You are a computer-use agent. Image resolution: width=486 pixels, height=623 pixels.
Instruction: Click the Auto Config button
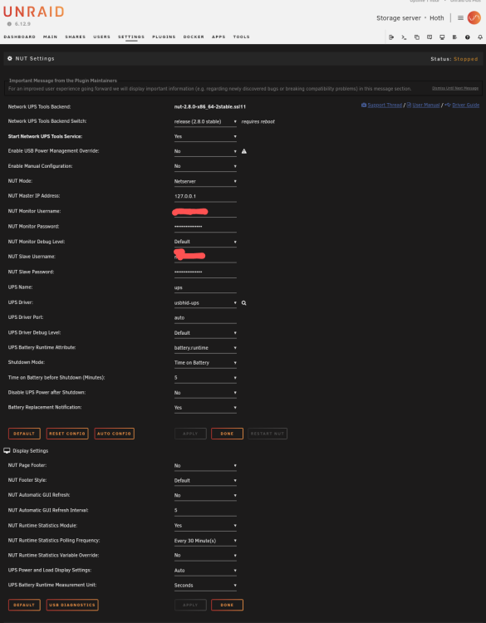[114, 434]
